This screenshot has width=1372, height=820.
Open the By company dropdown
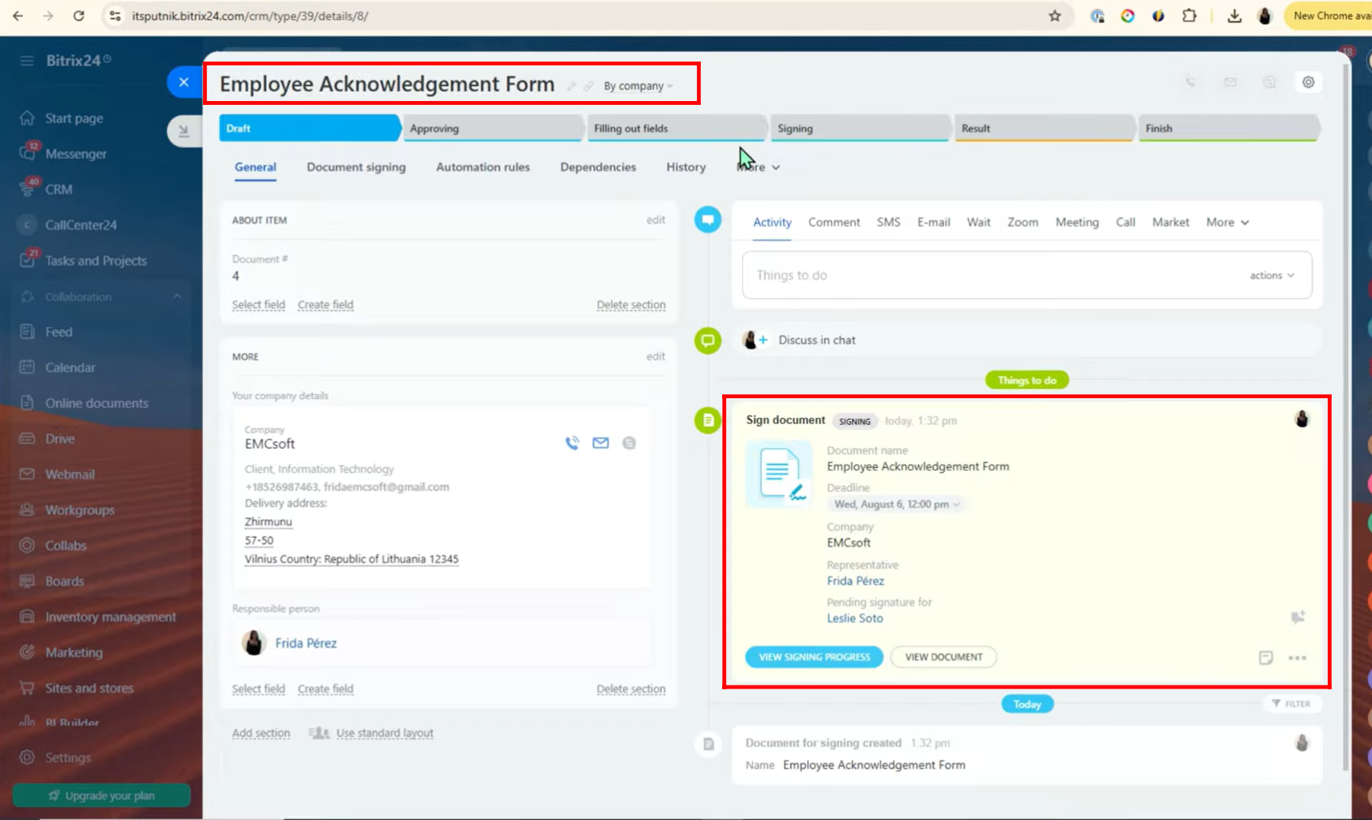pos(638,86)
